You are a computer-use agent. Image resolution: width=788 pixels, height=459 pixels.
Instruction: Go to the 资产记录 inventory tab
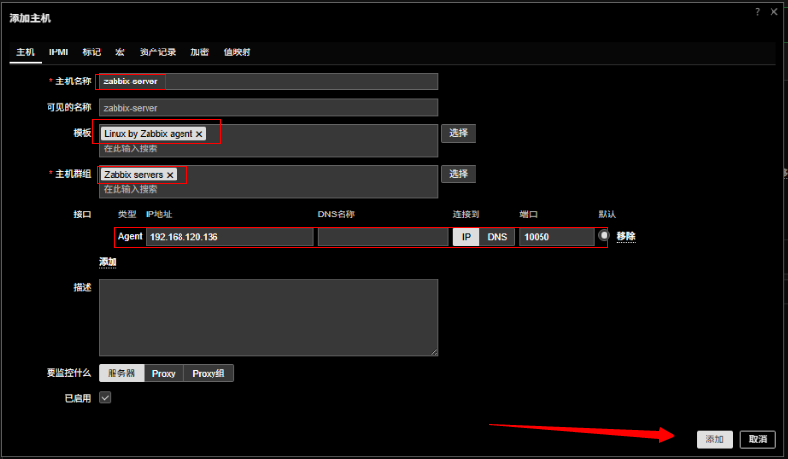click(157, 52)
